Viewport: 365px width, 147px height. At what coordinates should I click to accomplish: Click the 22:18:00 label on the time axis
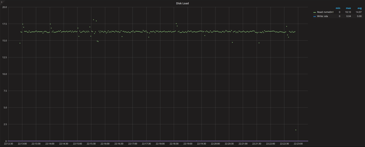tap(160, 144)
